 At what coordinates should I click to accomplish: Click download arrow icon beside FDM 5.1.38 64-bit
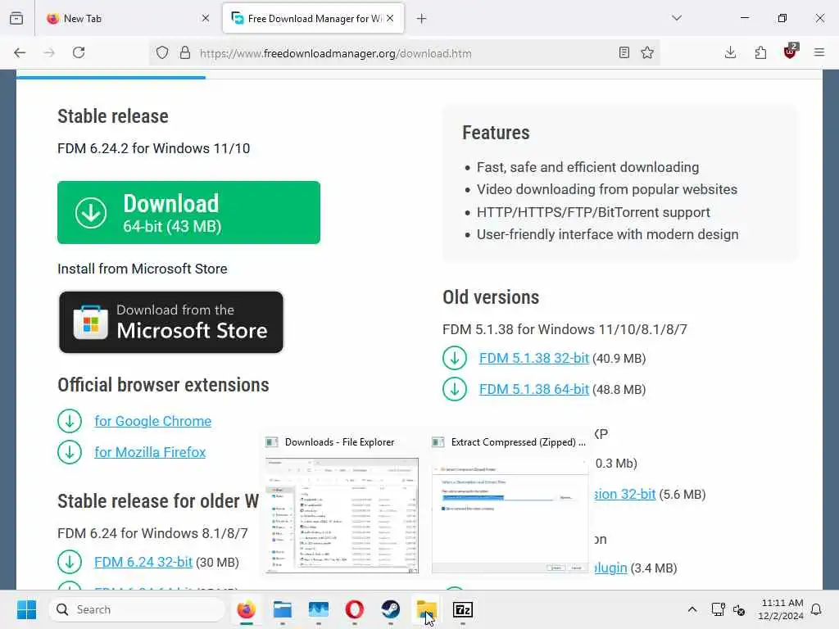click(455, 389)
